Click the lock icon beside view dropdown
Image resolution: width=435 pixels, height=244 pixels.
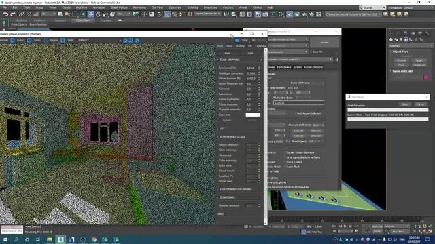(337, 60)
